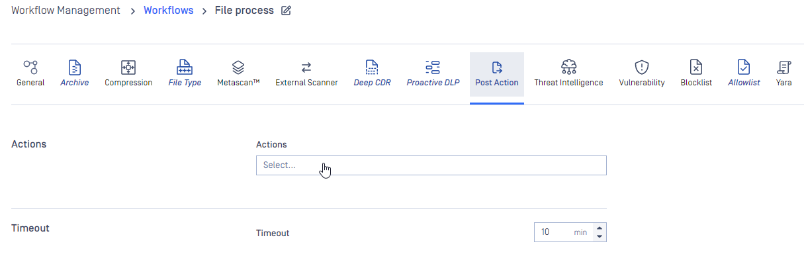Click the Post Action file icon
This screenshot has width=804, height=260.
[497, 67]
